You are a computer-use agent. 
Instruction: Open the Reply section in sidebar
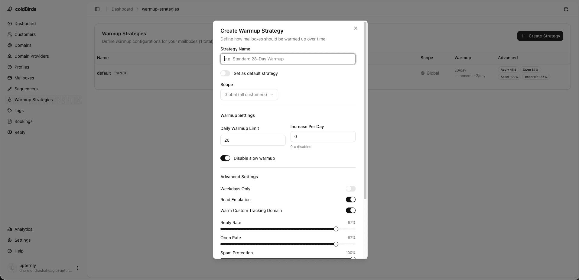[x=20, y=132]
